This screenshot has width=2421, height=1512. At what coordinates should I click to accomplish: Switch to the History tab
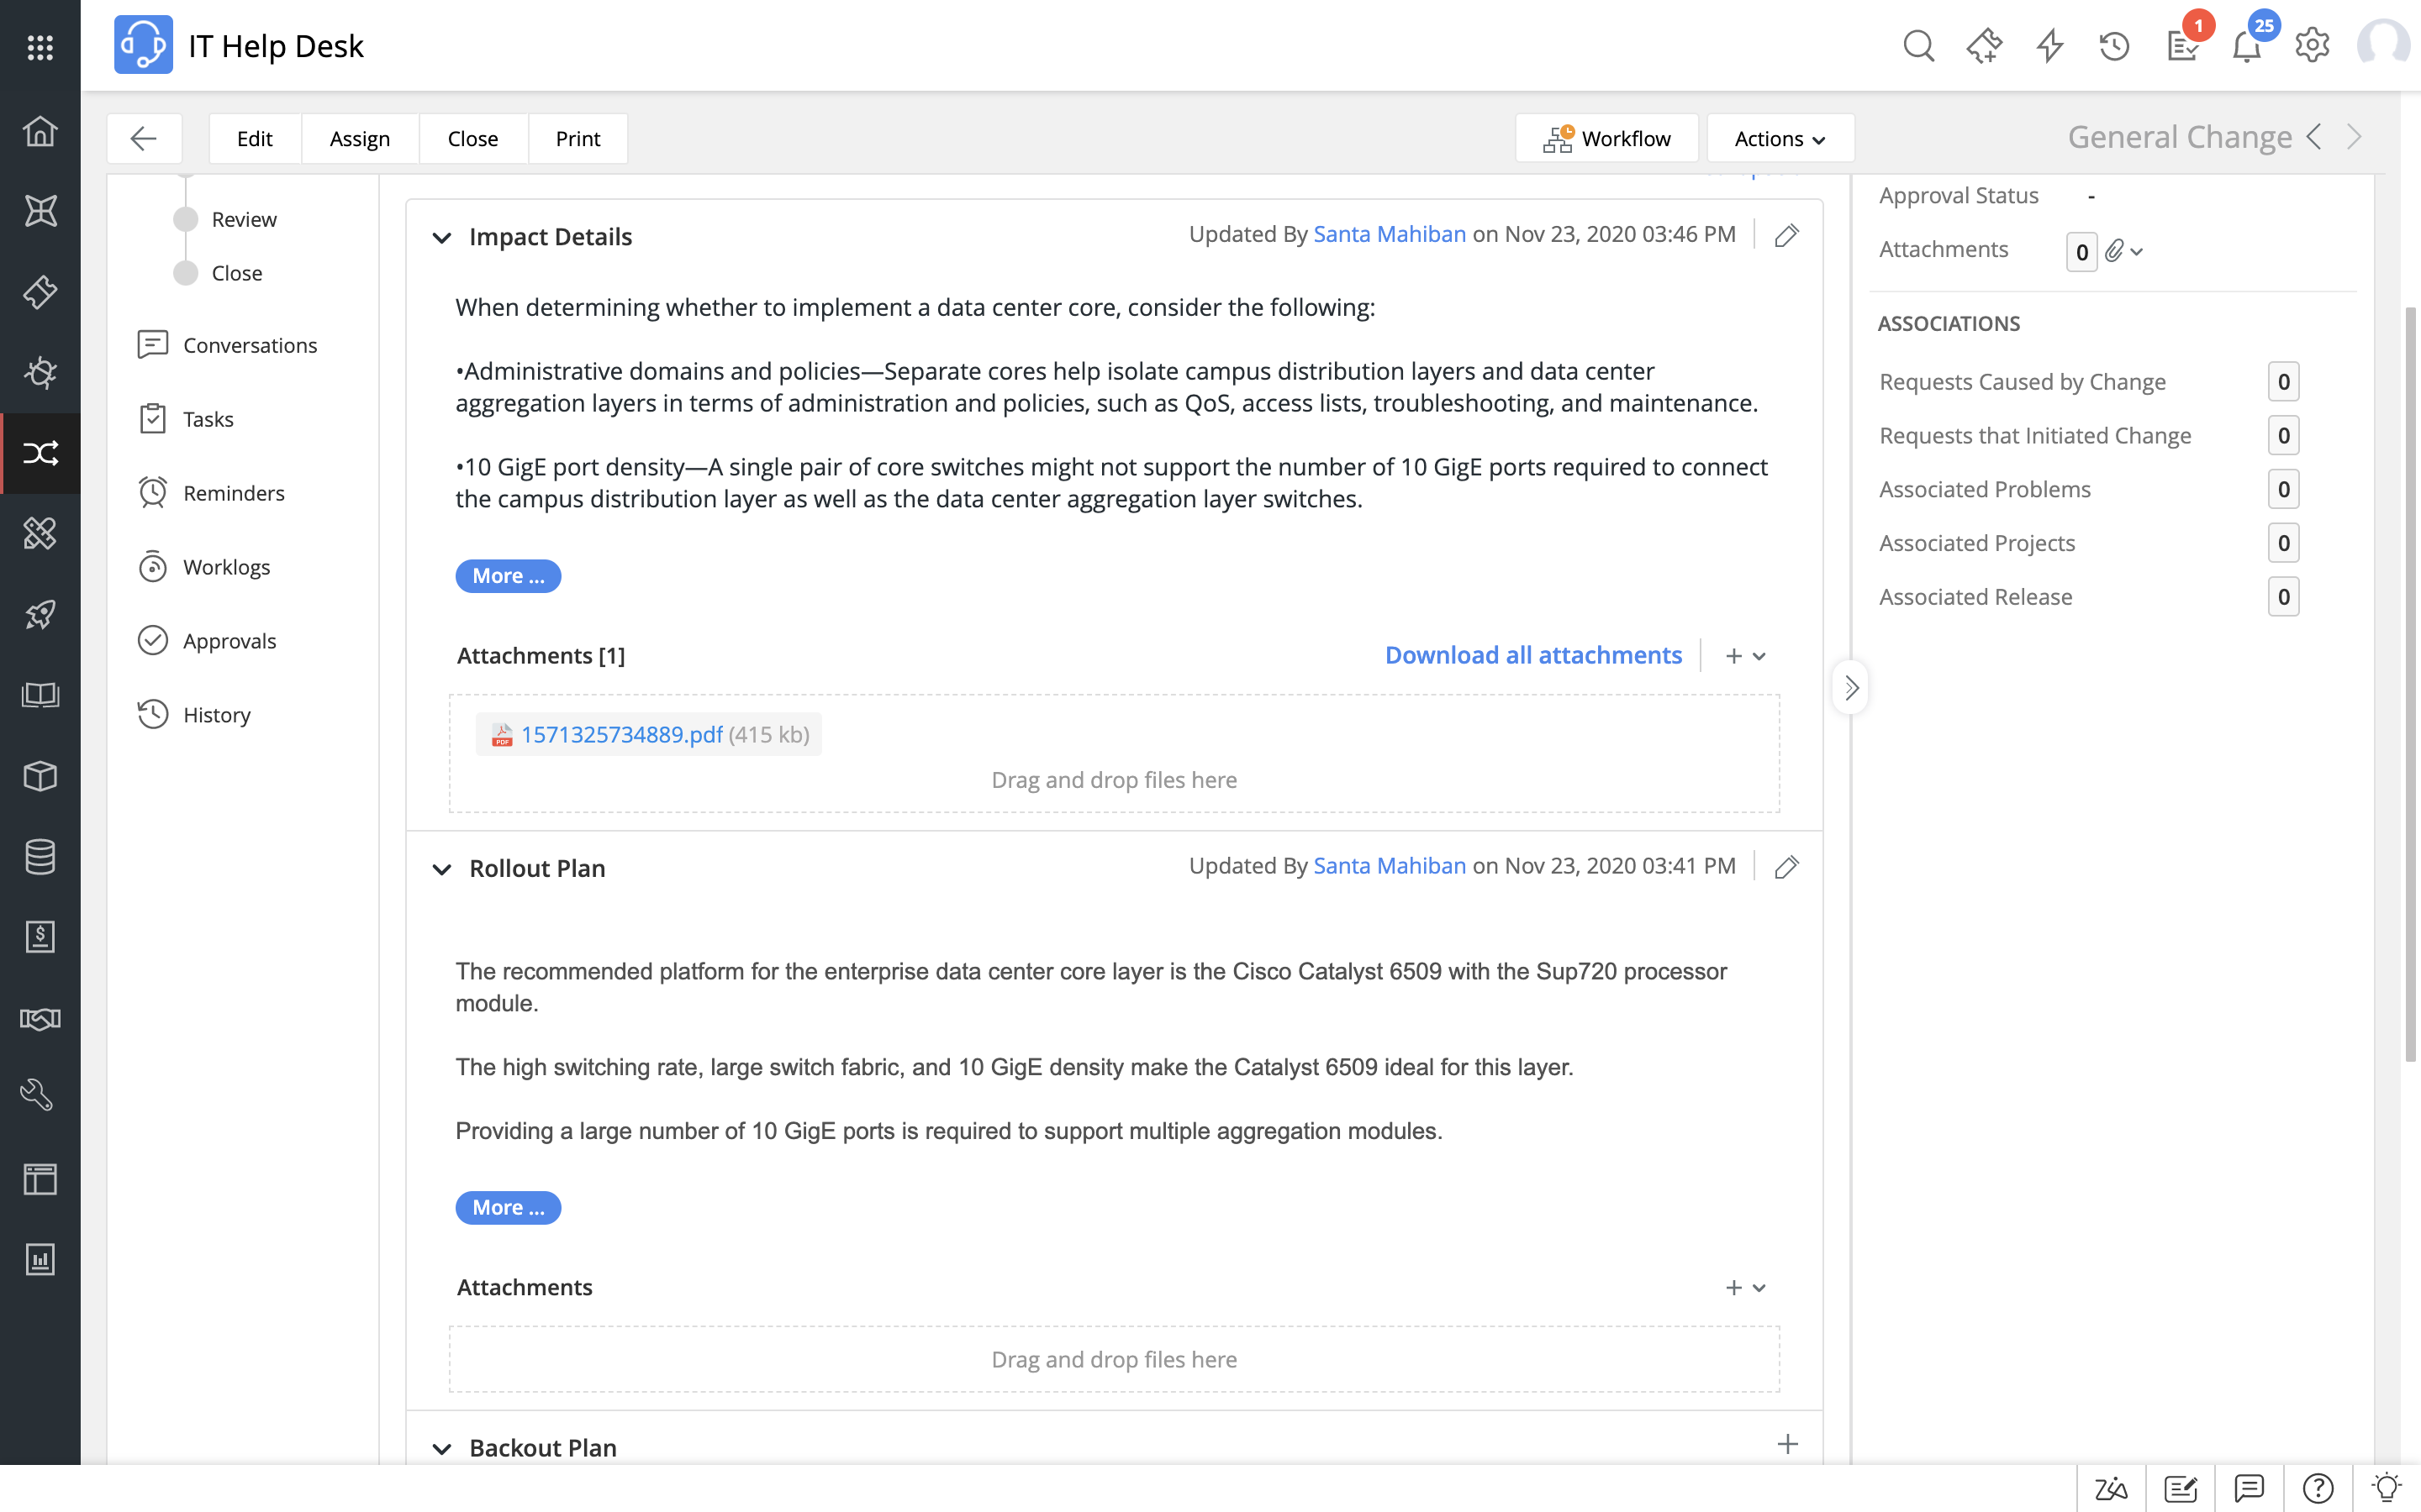pyautogui.click(x=216, y=714)
